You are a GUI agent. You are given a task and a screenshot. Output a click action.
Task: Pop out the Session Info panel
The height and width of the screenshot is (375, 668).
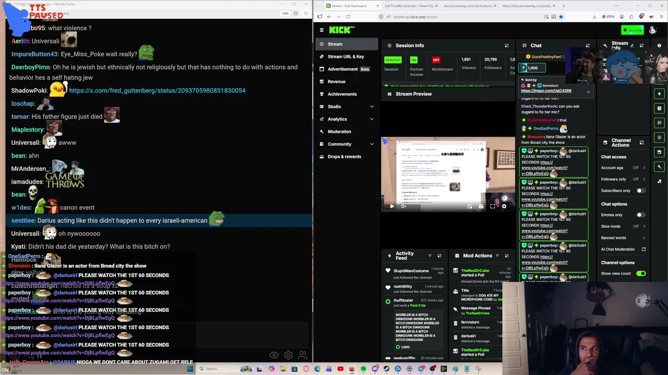506,46
